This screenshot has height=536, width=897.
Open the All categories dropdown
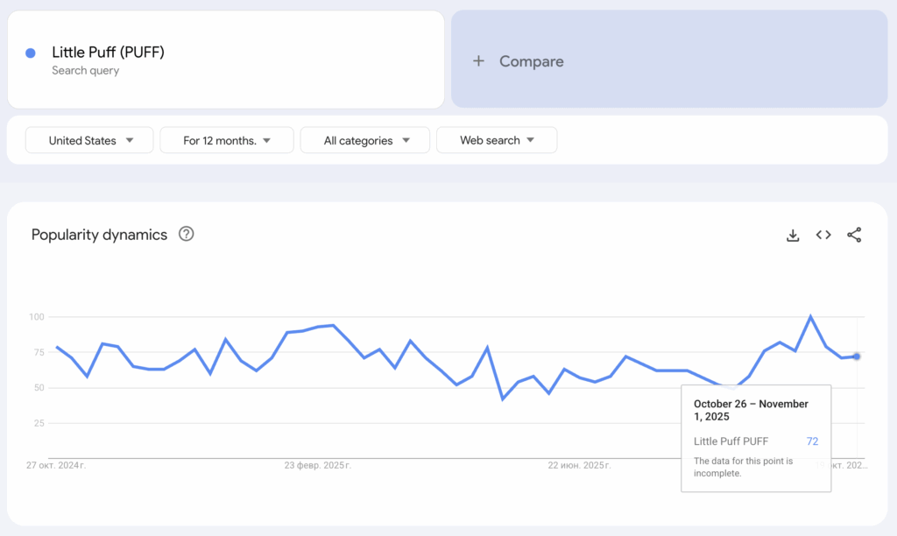click(x=364, y=140)
